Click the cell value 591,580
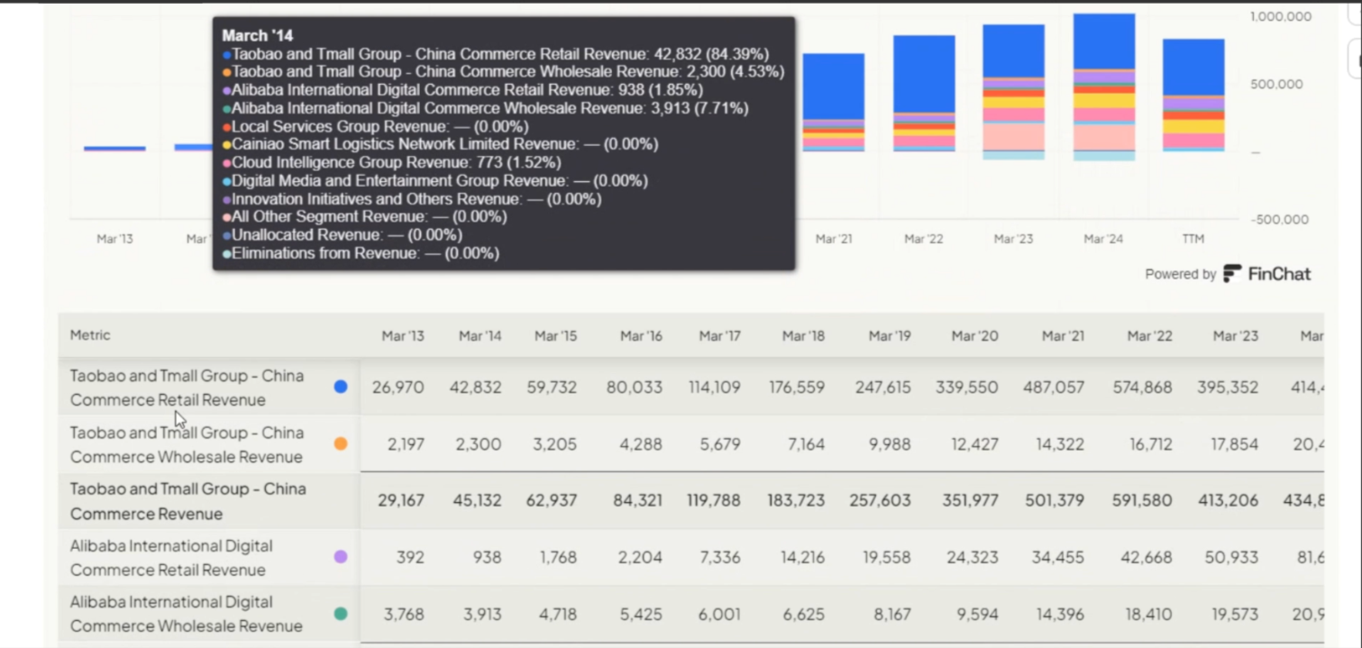Screen dimensions: 1362x648 click(x=1141, y=500)
